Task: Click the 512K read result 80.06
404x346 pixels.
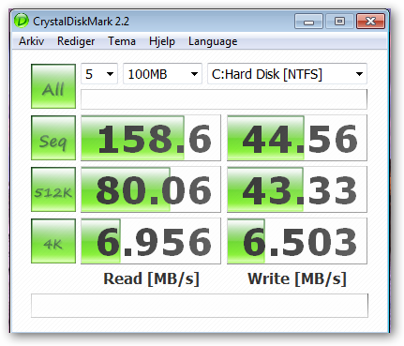Action: coord(151,189)
